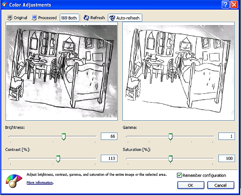Click the Contrast [%] label text
The image size is (241, 196).
[x=18, y=150]
